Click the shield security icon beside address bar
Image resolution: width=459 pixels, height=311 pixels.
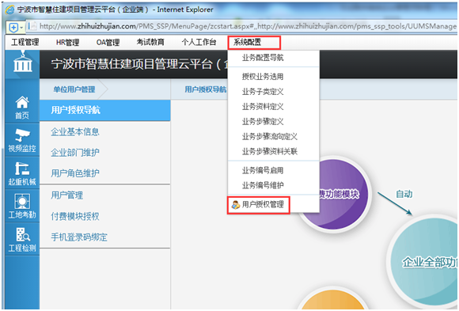[x=13, y=28]
